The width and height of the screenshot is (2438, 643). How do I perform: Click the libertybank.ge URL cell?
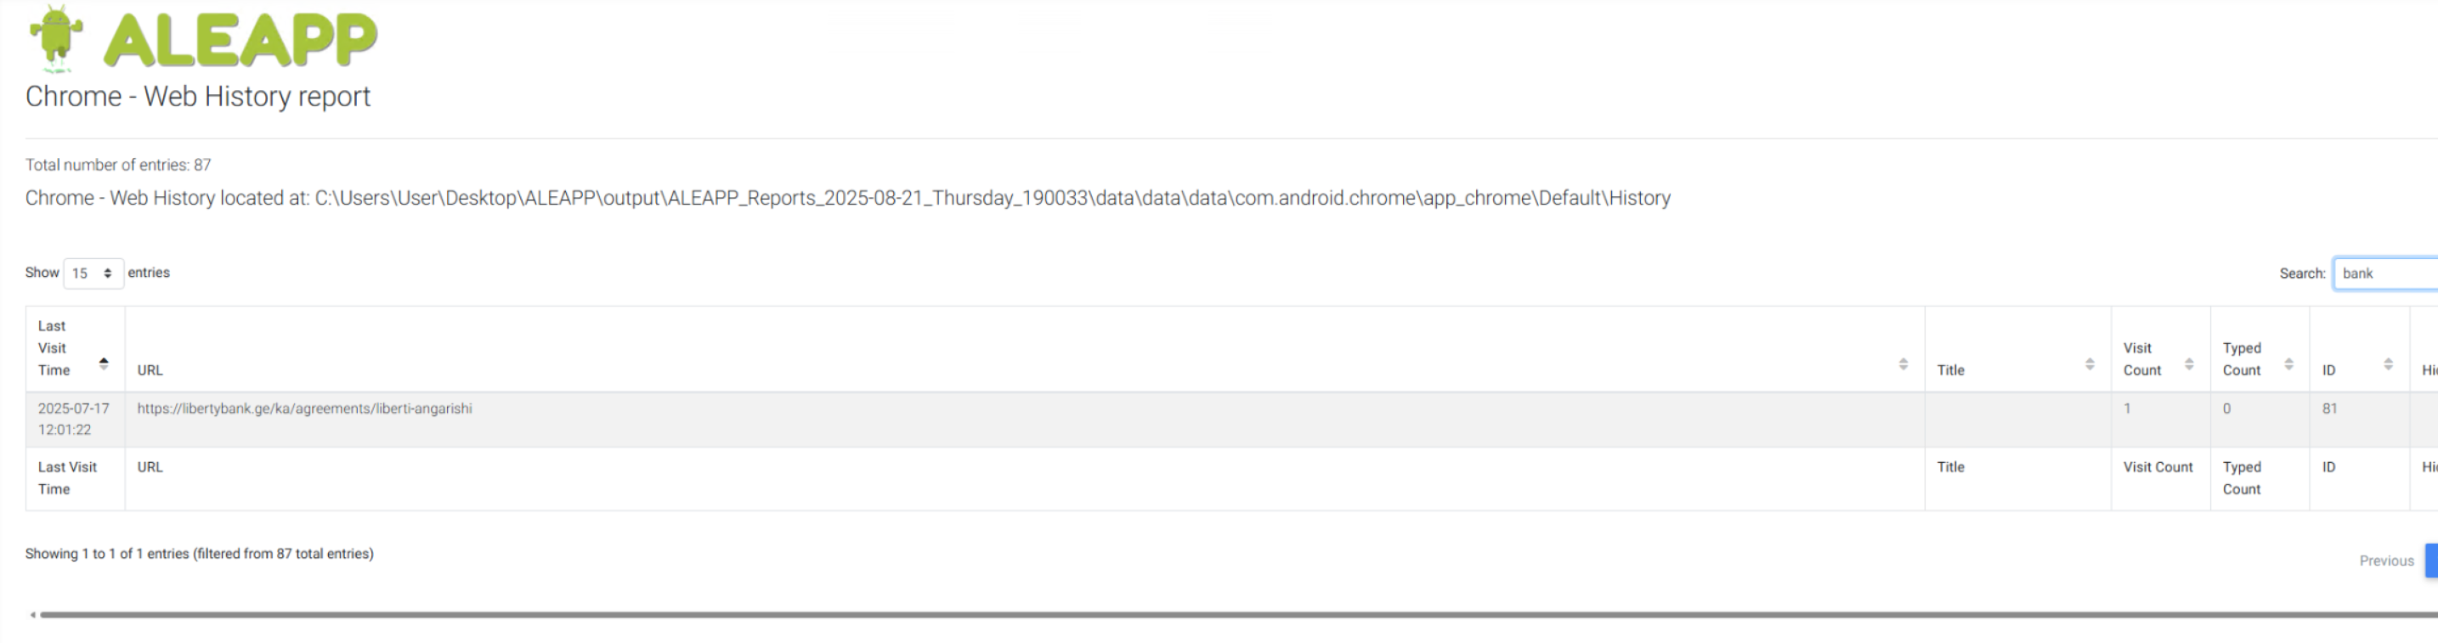pos(305,409)
